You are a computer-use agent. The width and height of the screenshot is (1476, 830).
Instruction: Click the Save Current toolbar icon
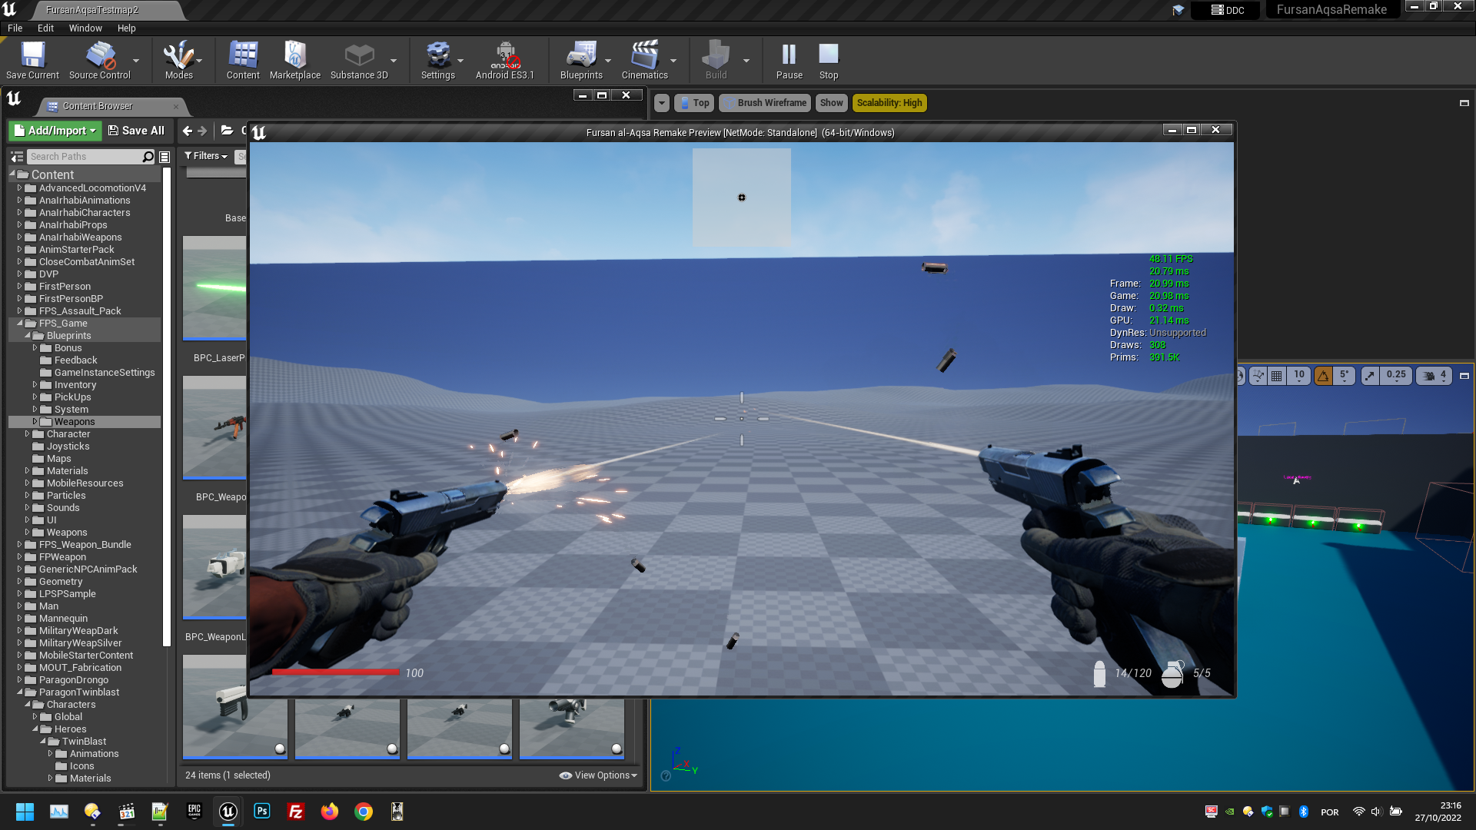[x=32, y=60]
